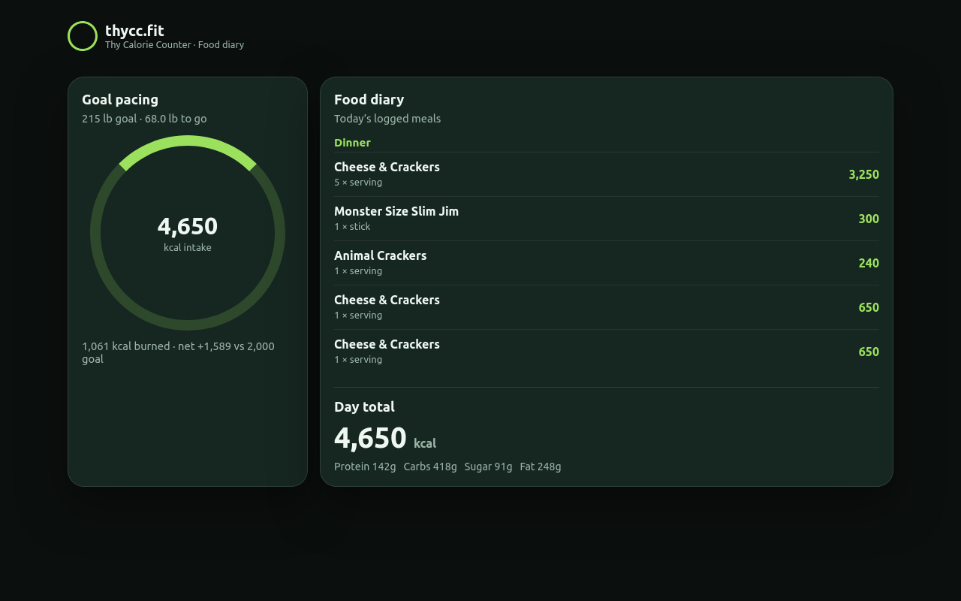Click the Protein 142g macro label
The width and height of the screenshot is (961, 601).
(x=365, y=467)
